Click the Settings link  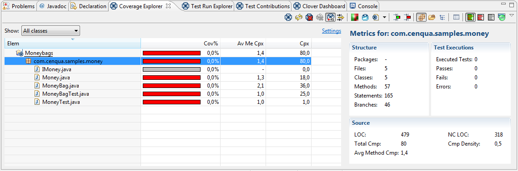coord(332,31)
